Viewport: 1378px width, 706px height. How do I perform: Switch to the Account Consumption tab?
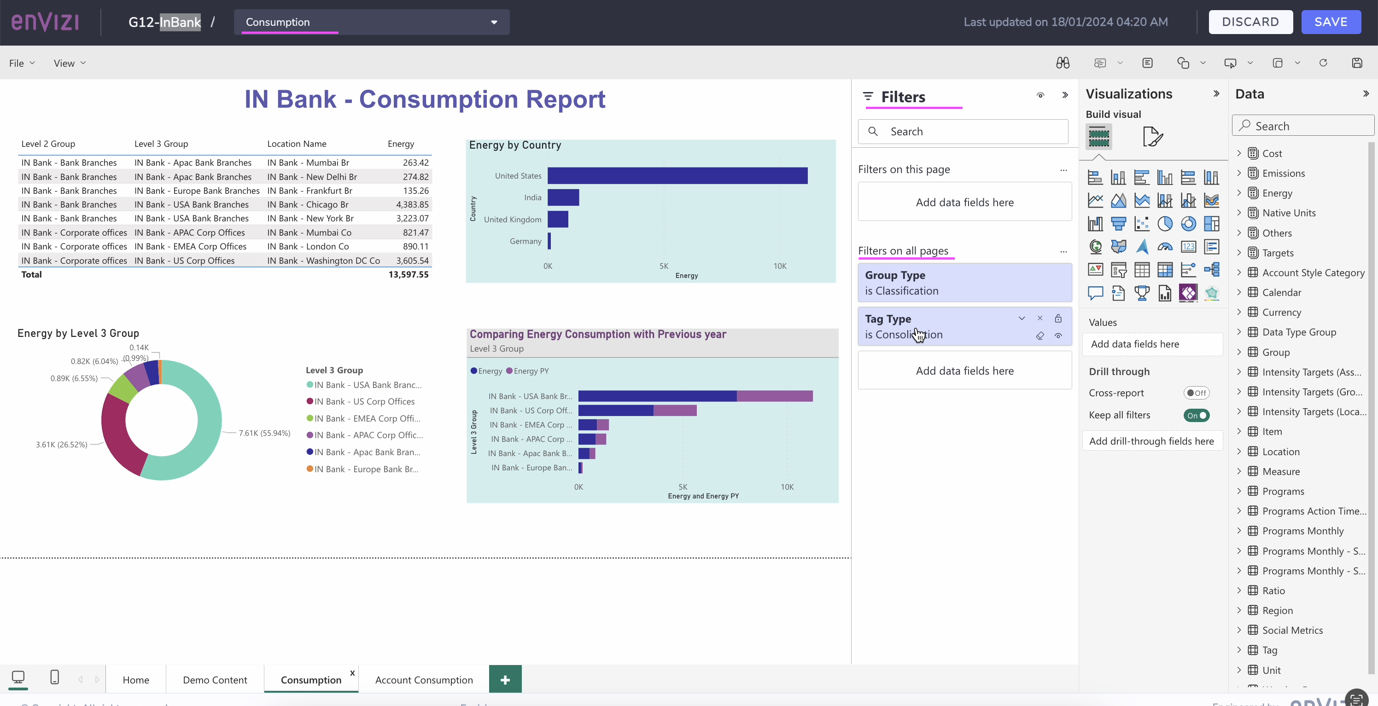click(424, 680)
